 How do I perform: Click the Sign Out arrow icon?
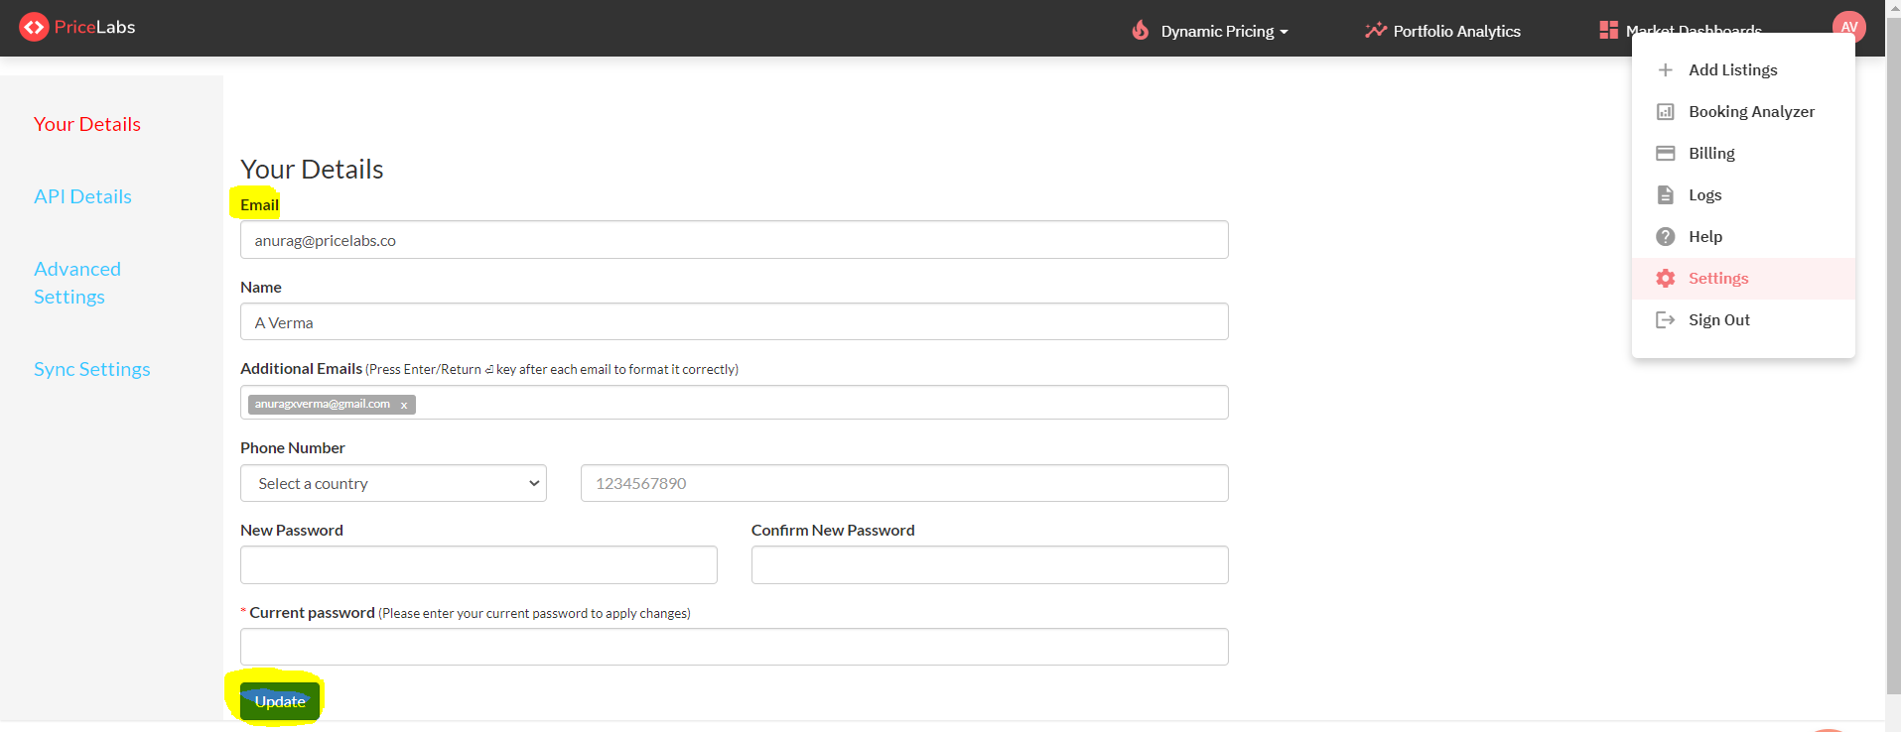(1666, 320)
